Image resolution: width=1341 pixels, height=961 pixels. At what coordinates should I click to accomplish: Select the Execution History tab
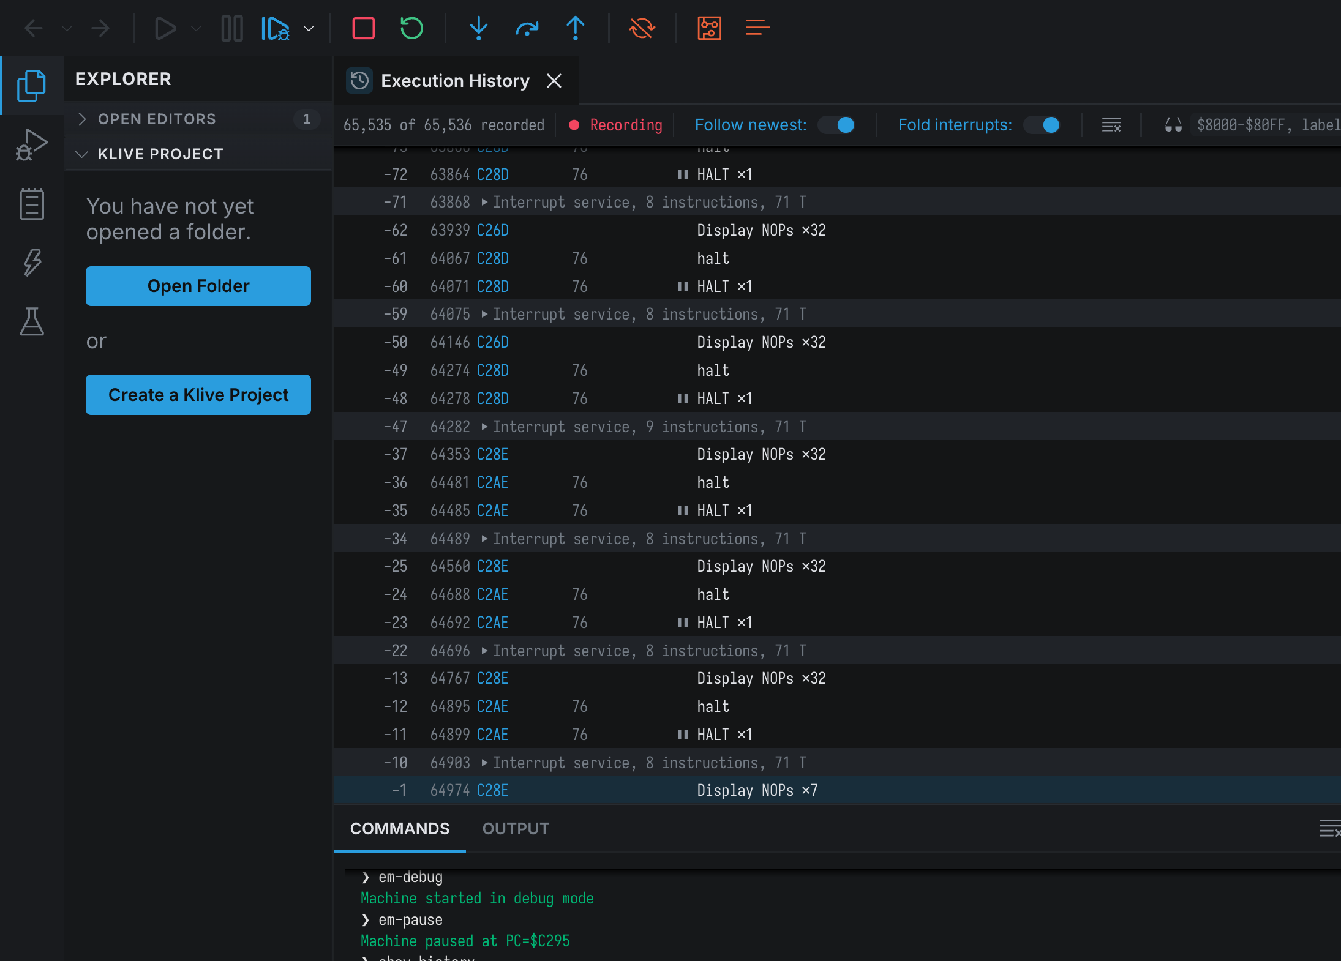coord(455,81)
